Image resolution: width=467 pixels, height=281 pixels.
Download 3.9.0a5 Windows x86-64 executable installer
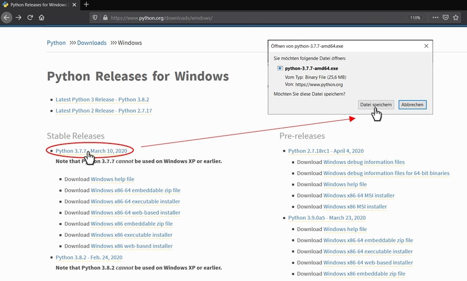pyautogui.click(x=368, y=252)
